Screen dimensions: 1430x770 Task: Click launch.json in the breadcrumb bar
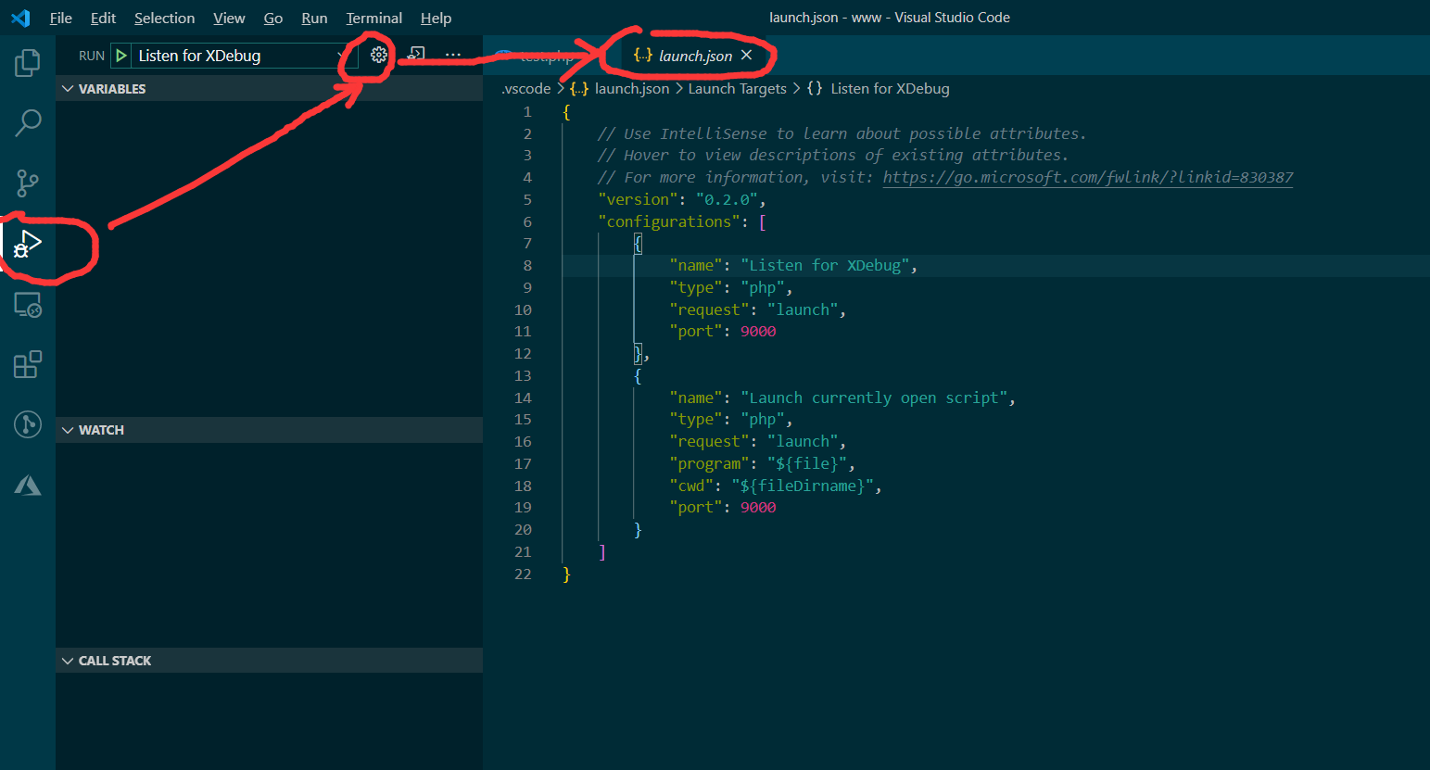630,88
